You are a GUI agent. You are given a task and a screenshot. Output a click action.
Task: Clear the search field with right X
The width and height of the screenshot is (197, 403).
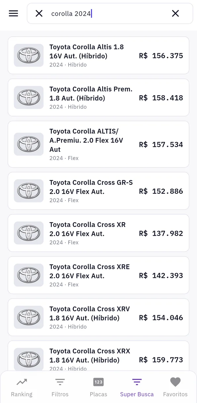(x=175, y=13)
